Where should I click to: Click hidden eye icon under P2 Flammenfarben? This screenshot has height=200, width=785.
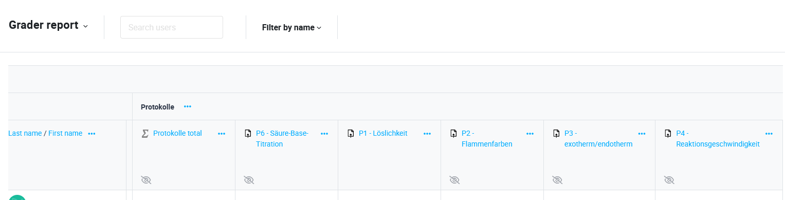[x=454, y=180]
